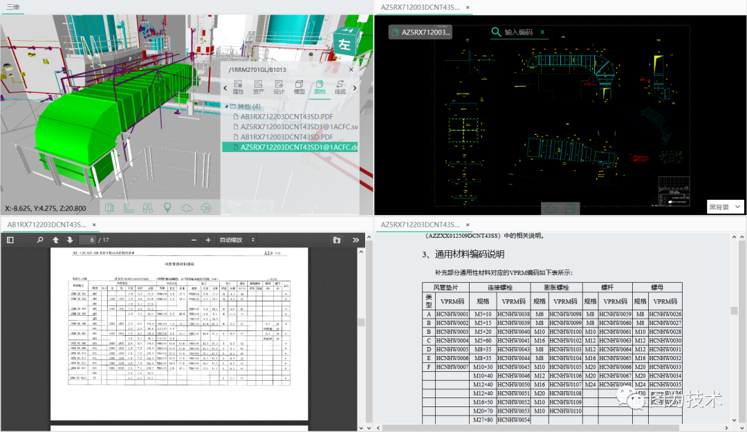
Task: Open file AZ5RX712003DCNT43SD1@1ACFC.sv
Action: coord(299,126)
